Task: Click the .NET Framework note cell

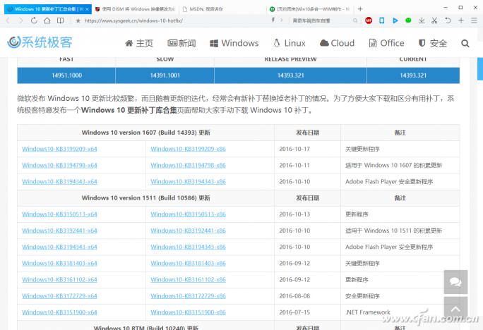Action: pyautogui.click(x=400, y=312)
